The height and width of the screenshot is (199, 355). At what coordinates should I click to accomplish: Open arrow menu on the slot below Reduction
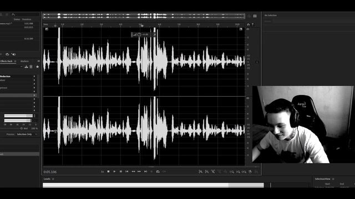coord(34,80)
